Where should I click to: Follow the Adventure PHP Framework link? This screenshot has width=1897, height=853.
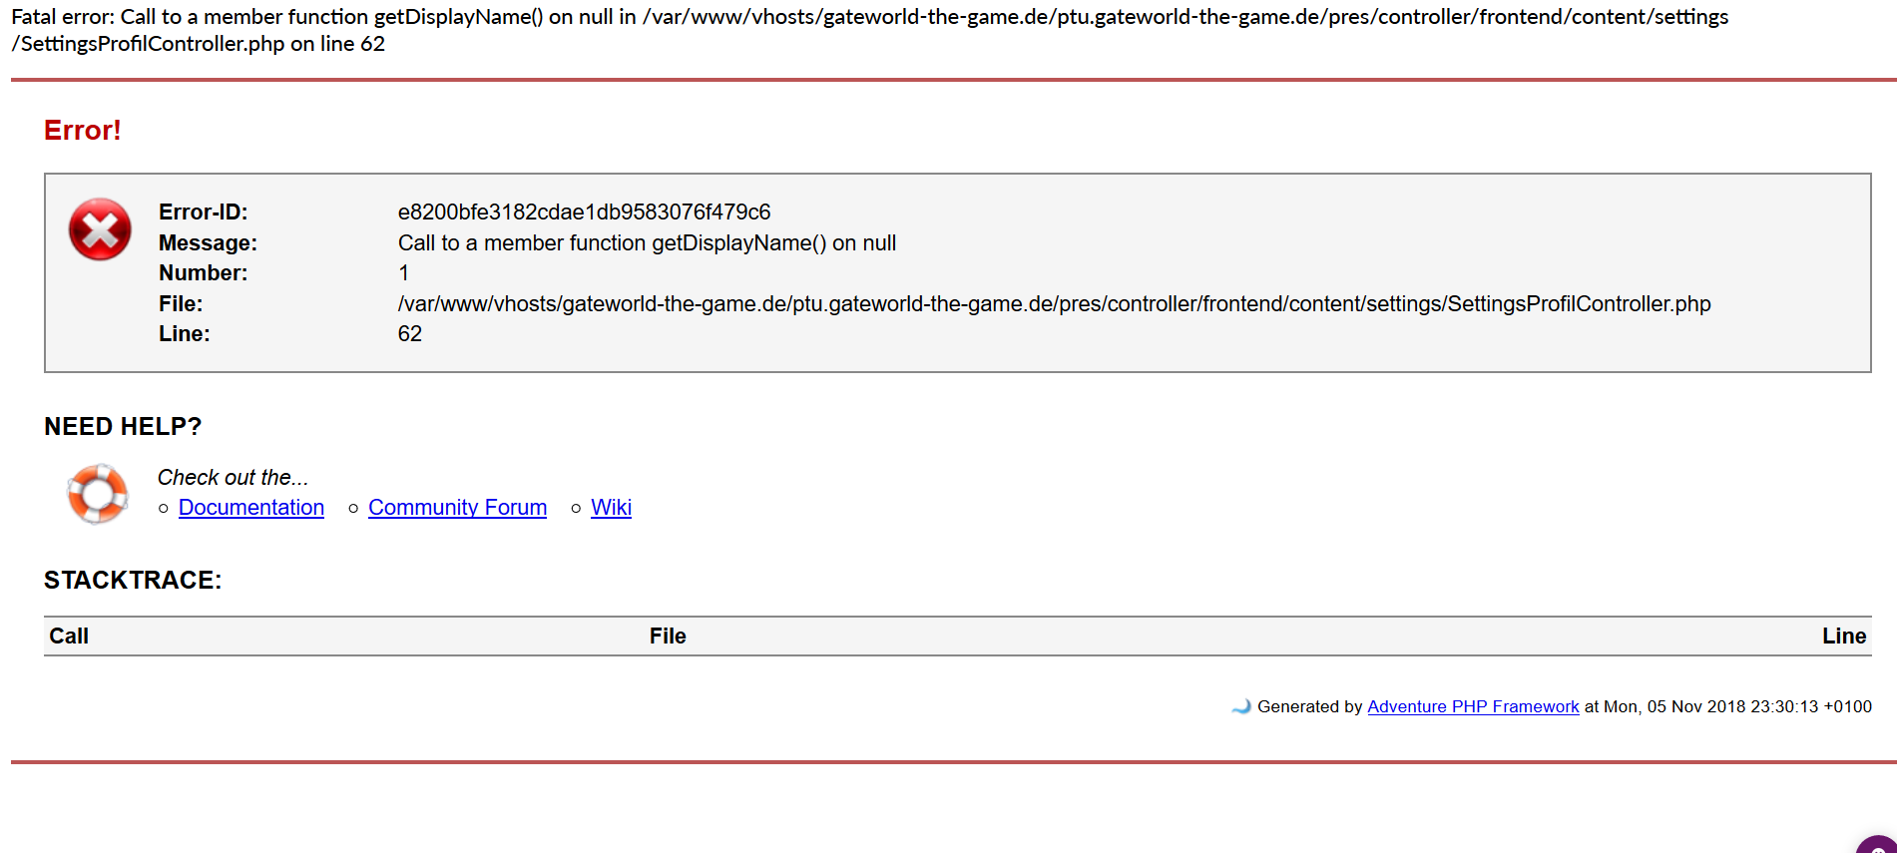1472,706
